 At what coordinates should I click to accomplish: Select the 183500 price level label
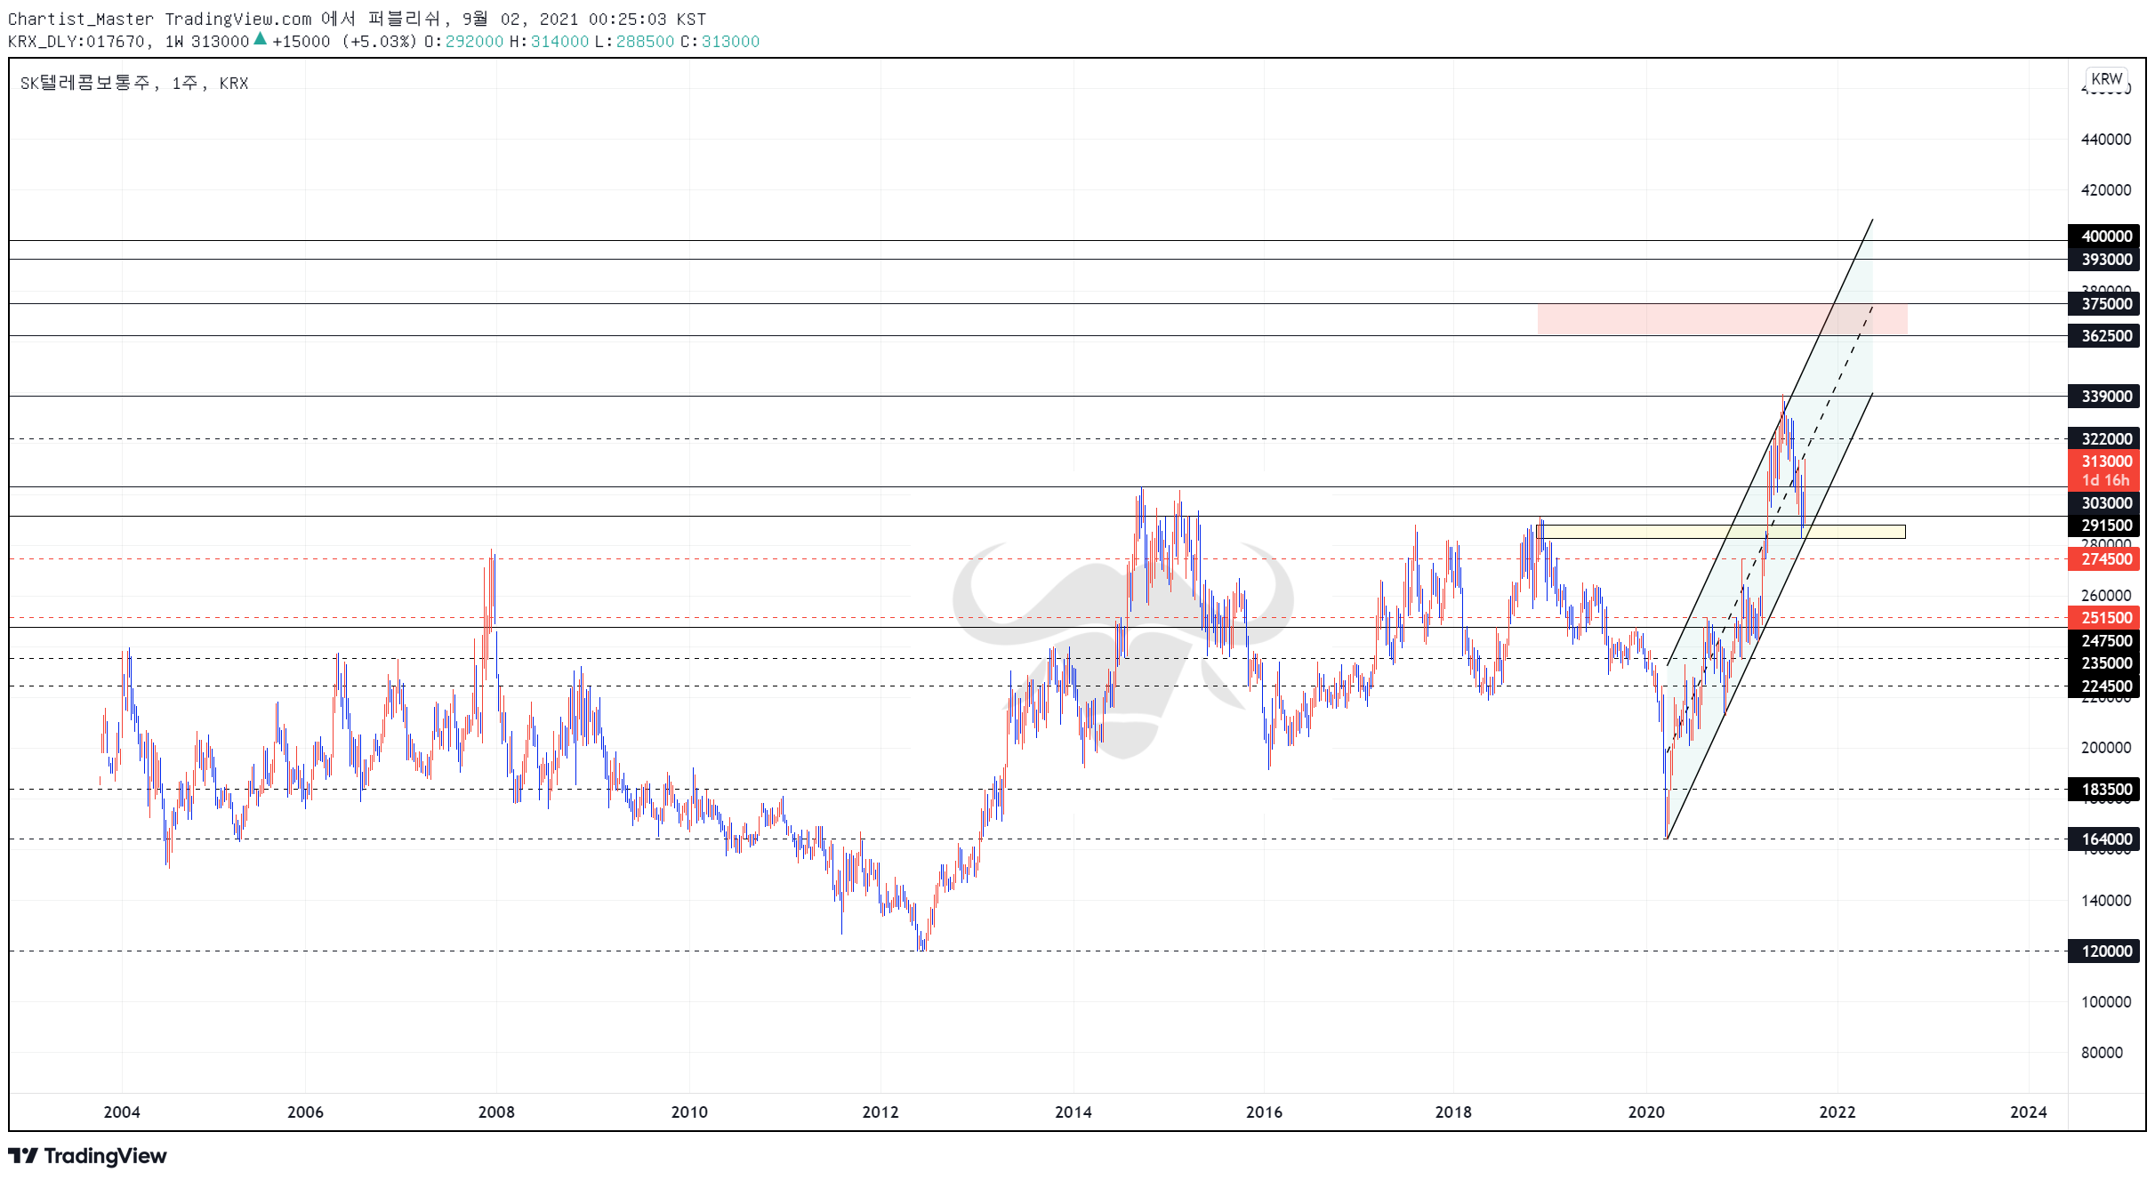pyautogui.click(x=2104, y=789)
